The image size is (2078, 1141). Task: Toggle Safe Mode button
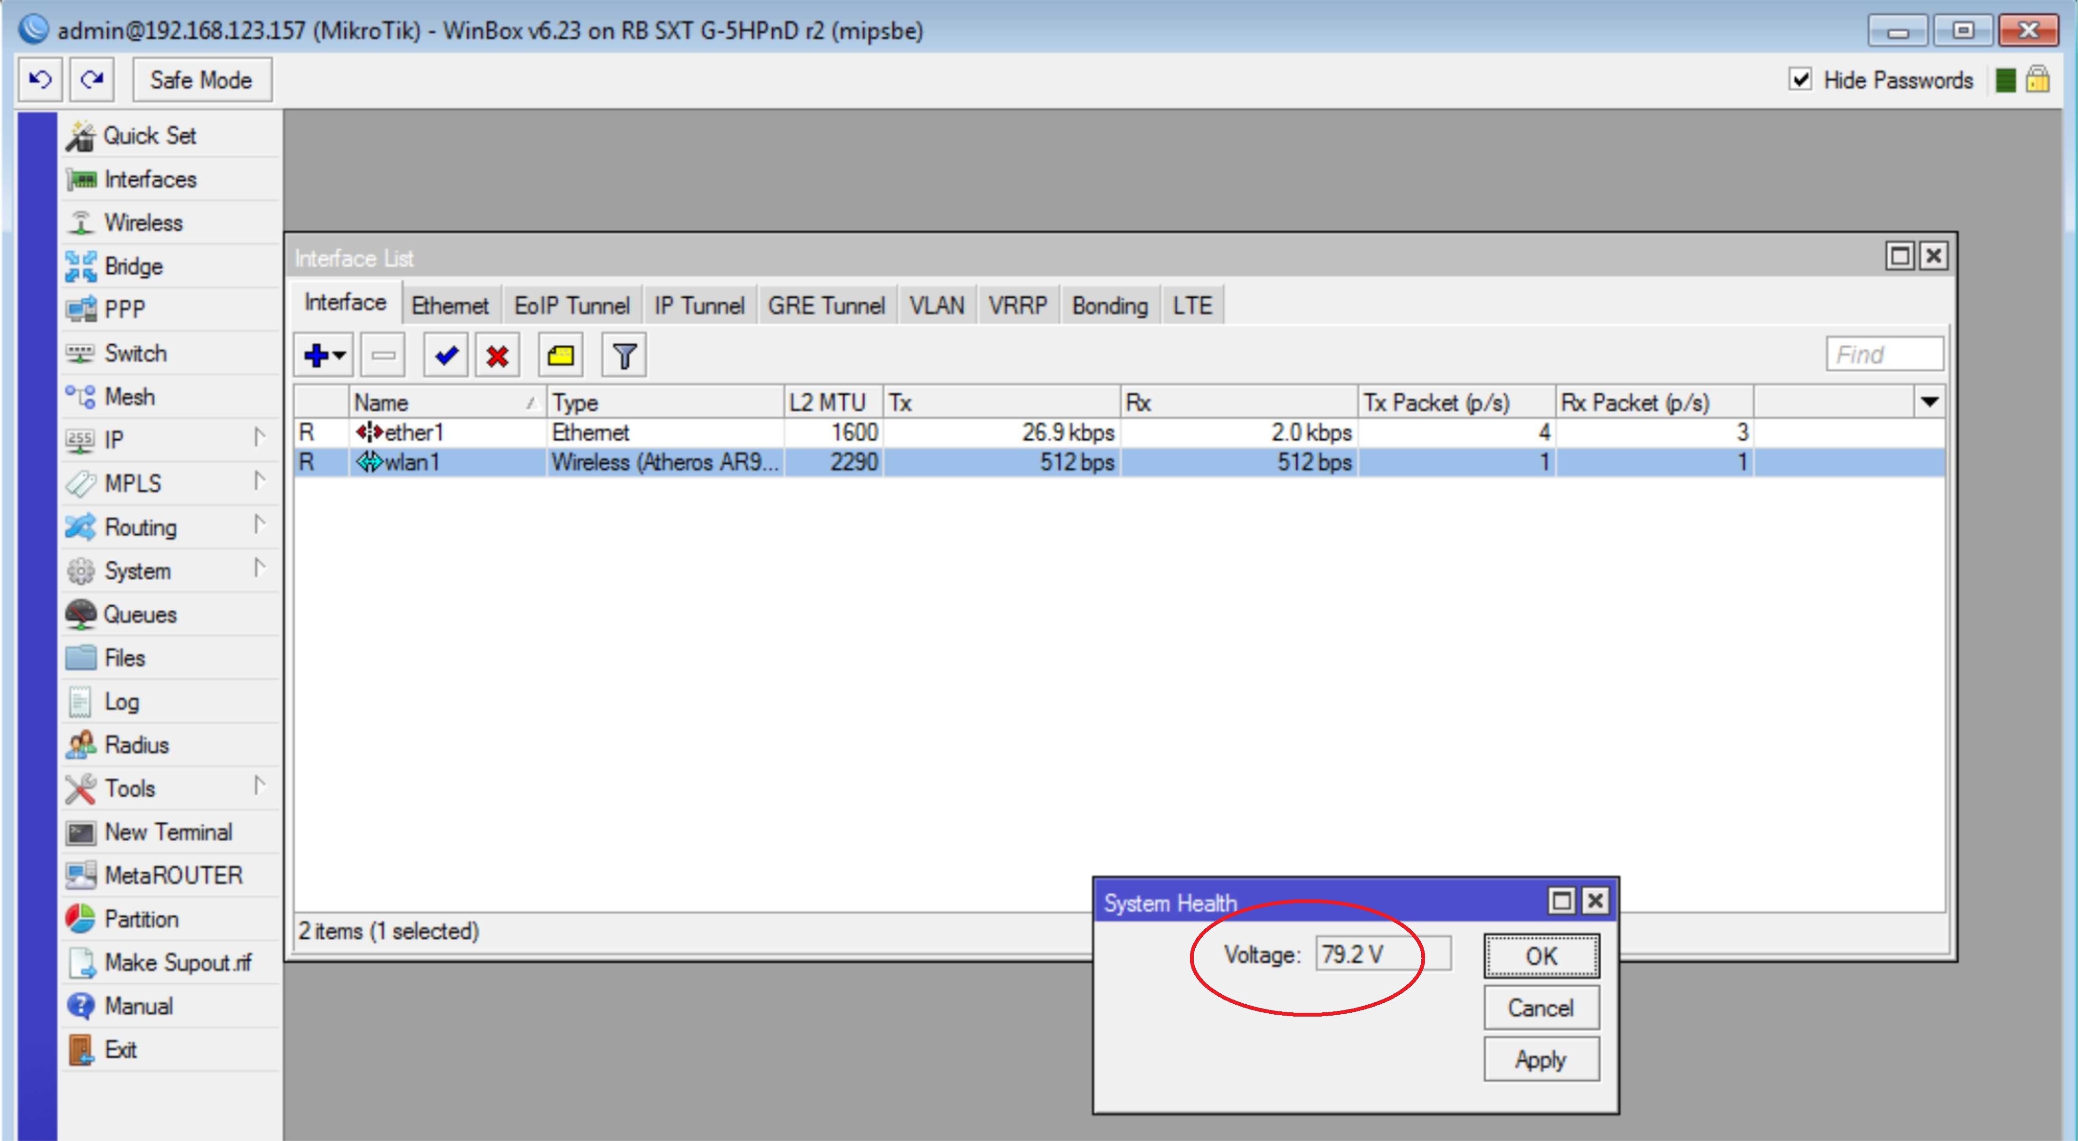[x=202, y=80]
